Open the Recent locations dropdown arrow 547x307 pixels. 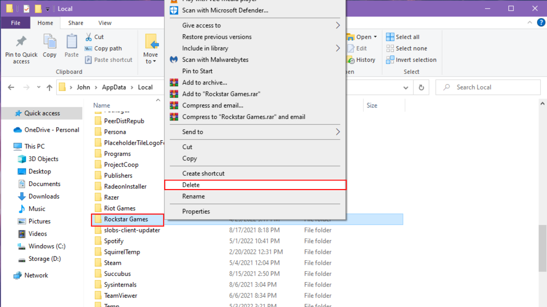[x=39, y=87]
